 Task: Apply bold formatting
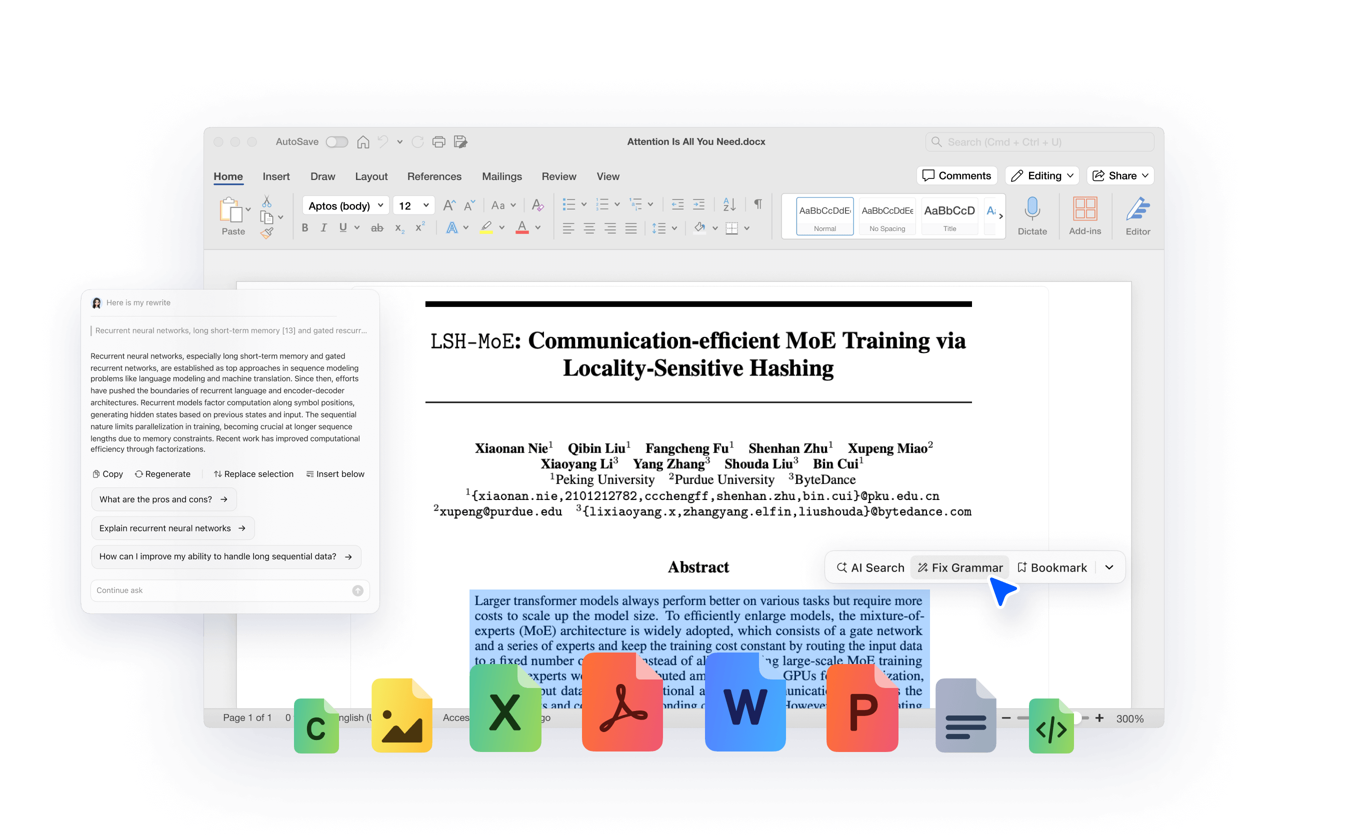click(x=304, y=227)
